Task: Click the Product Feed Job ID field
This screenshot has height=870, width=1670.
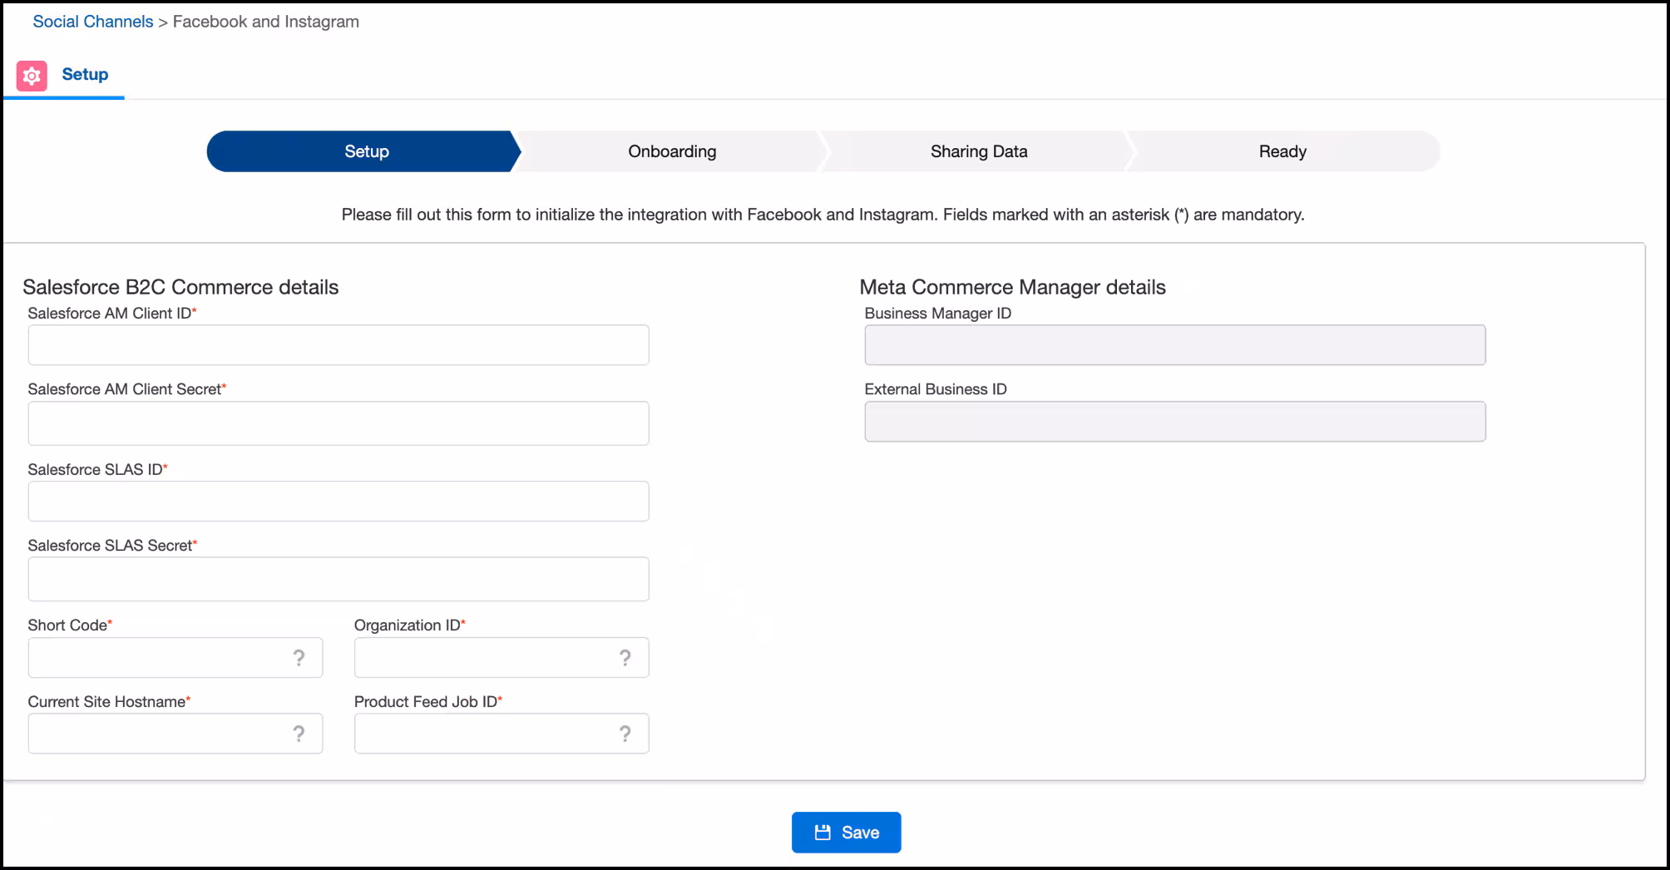Action: click(501, 734)
